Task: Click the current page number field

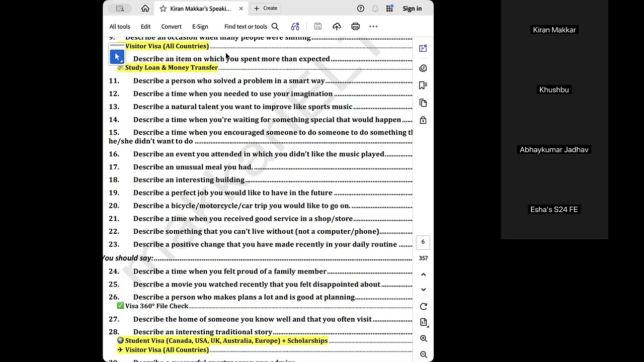Action: (x=423, y=242)
